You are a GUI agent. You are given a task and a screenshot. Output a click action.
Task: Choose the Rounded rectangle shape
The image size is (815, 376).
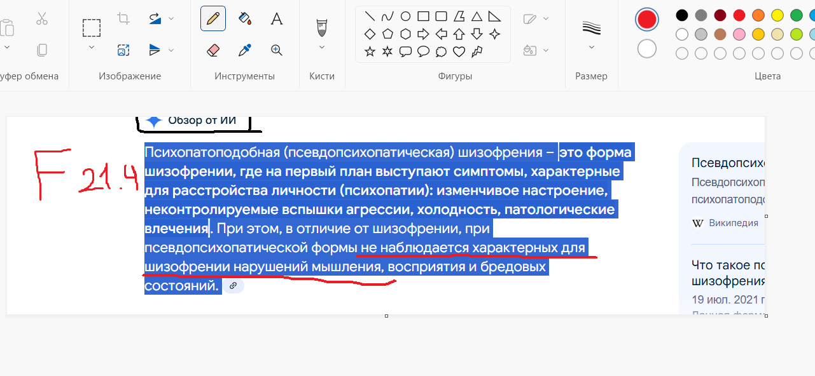click(441, 16)
